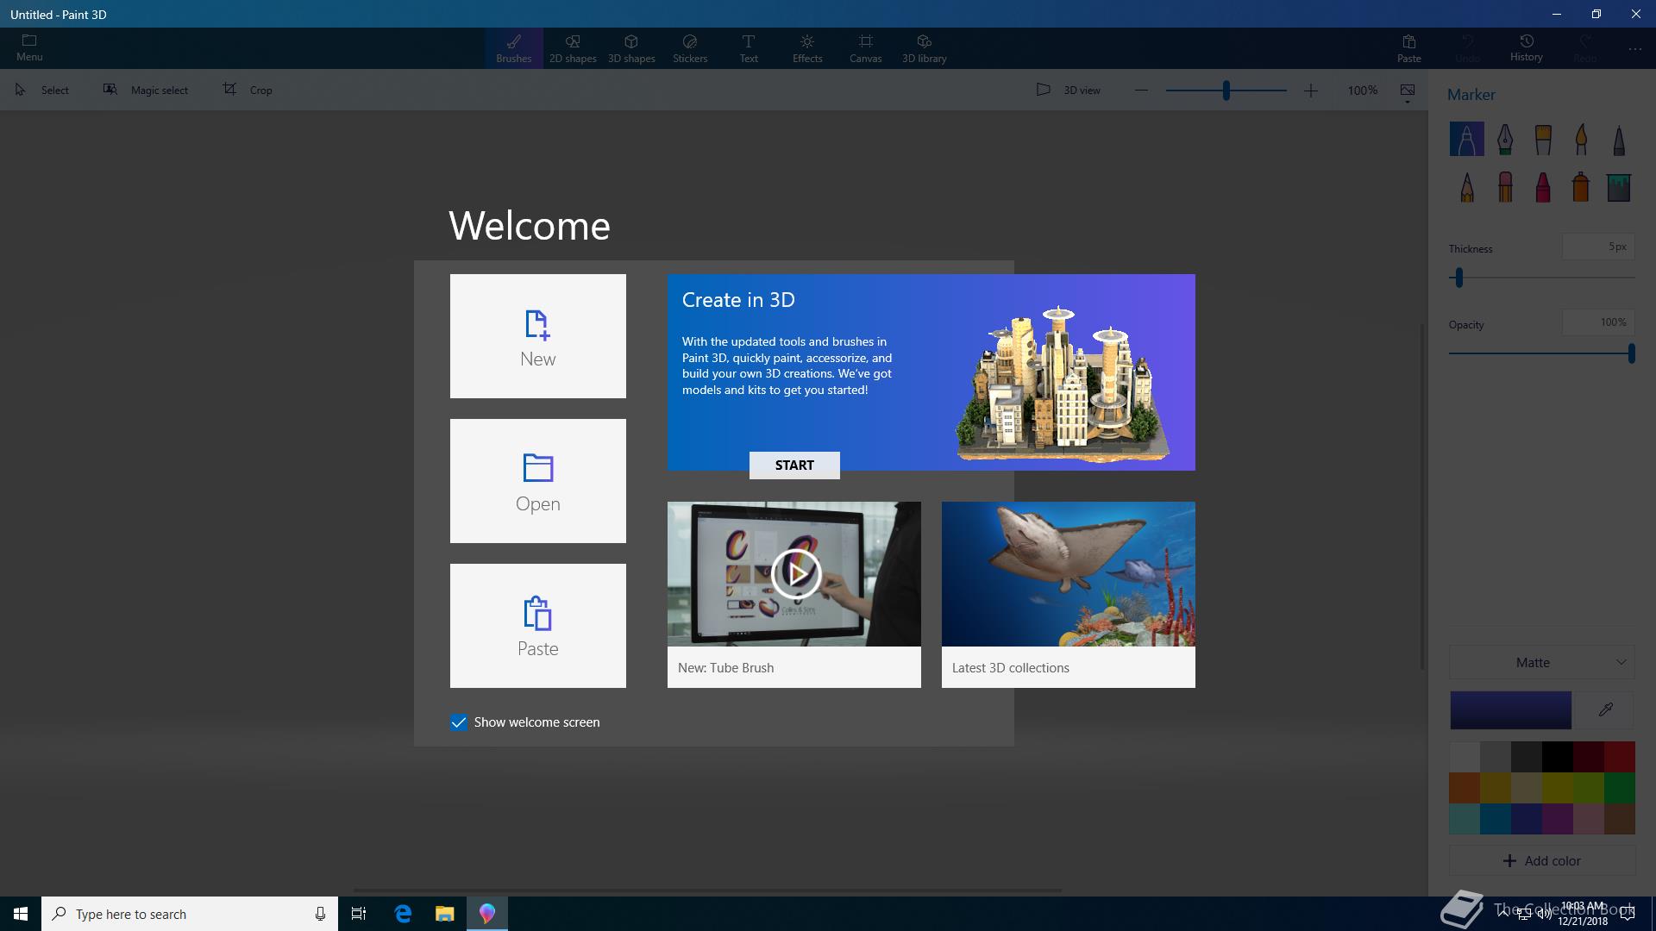Open the Stickers tab
Screen dimensions: 1656x931
pyautogui.click(x=690, y=48)
